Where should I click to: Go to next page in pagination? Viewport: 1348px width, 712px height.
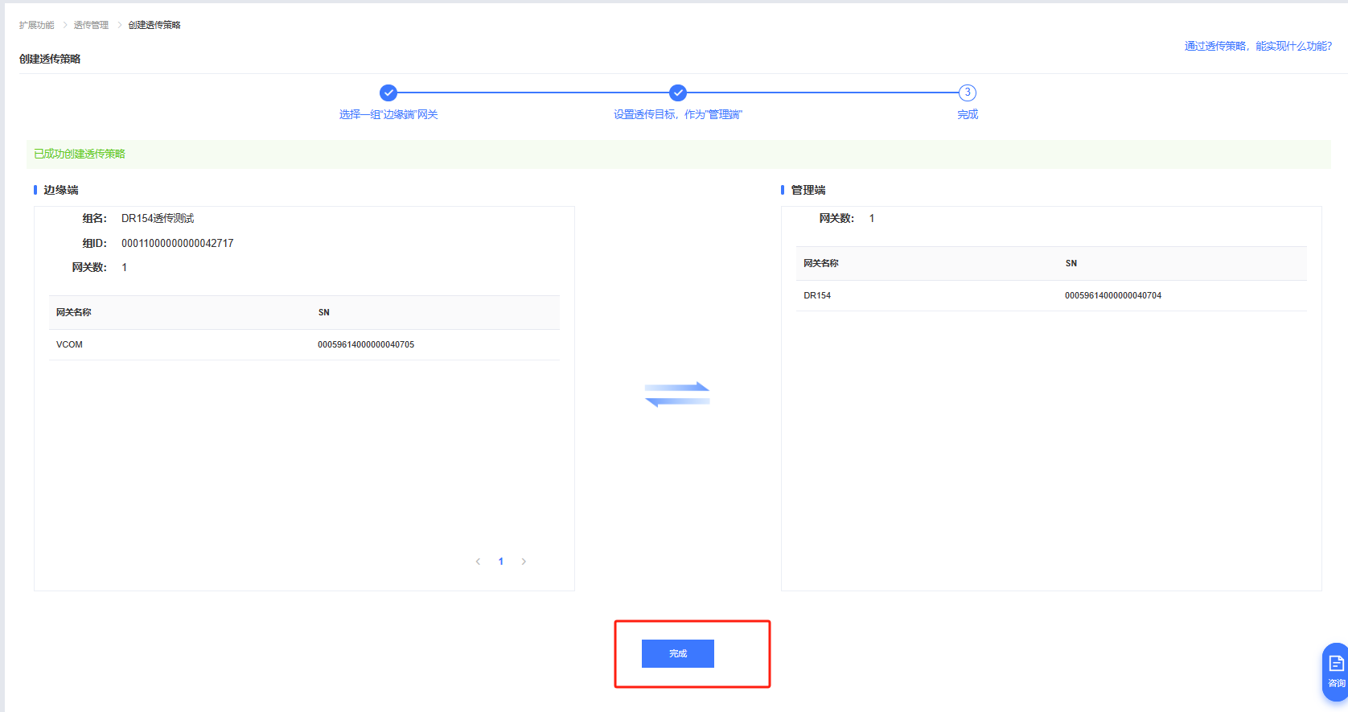[524, 562]
